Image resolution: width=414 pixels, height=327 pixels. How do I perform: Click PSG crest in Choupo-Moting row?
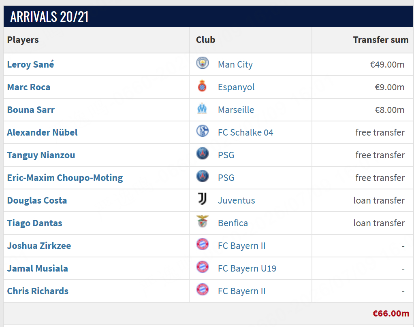click(x=203, y=176)
